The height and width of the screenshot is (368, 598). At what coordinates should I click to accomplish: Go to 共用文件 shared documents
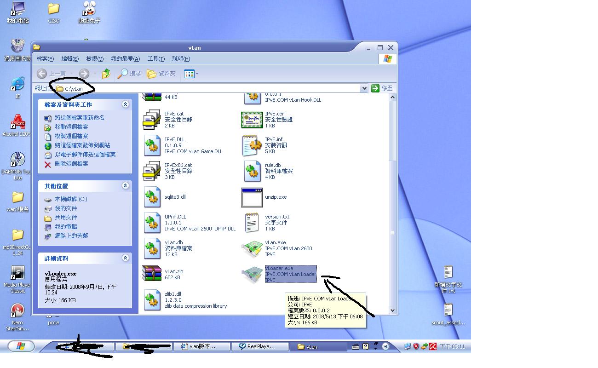pos(66,218)
